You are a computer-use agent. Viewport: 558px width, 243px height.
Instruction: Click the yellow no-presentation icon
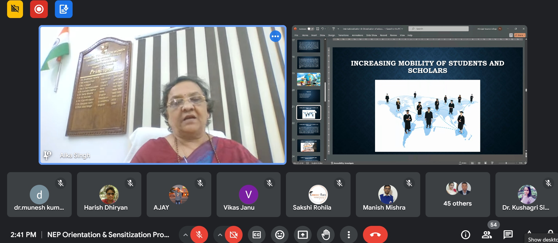15,9
